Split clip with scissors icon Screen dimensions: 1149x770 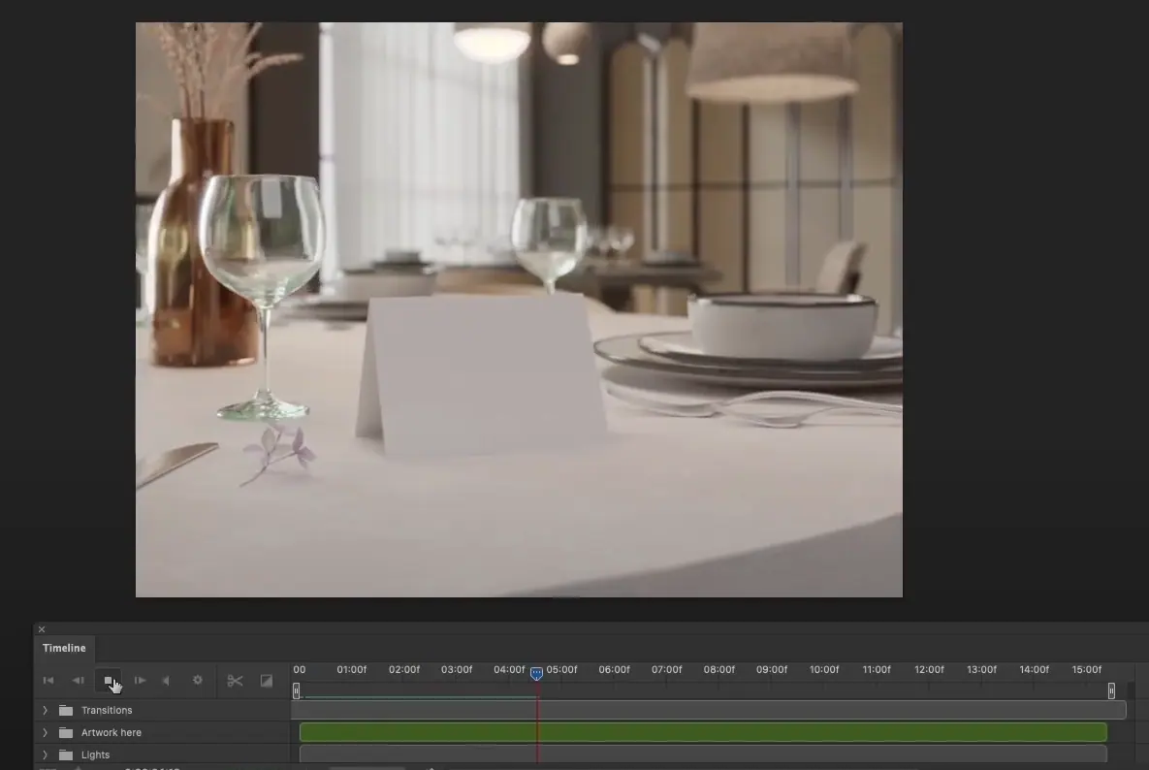[x=235, y=681]
